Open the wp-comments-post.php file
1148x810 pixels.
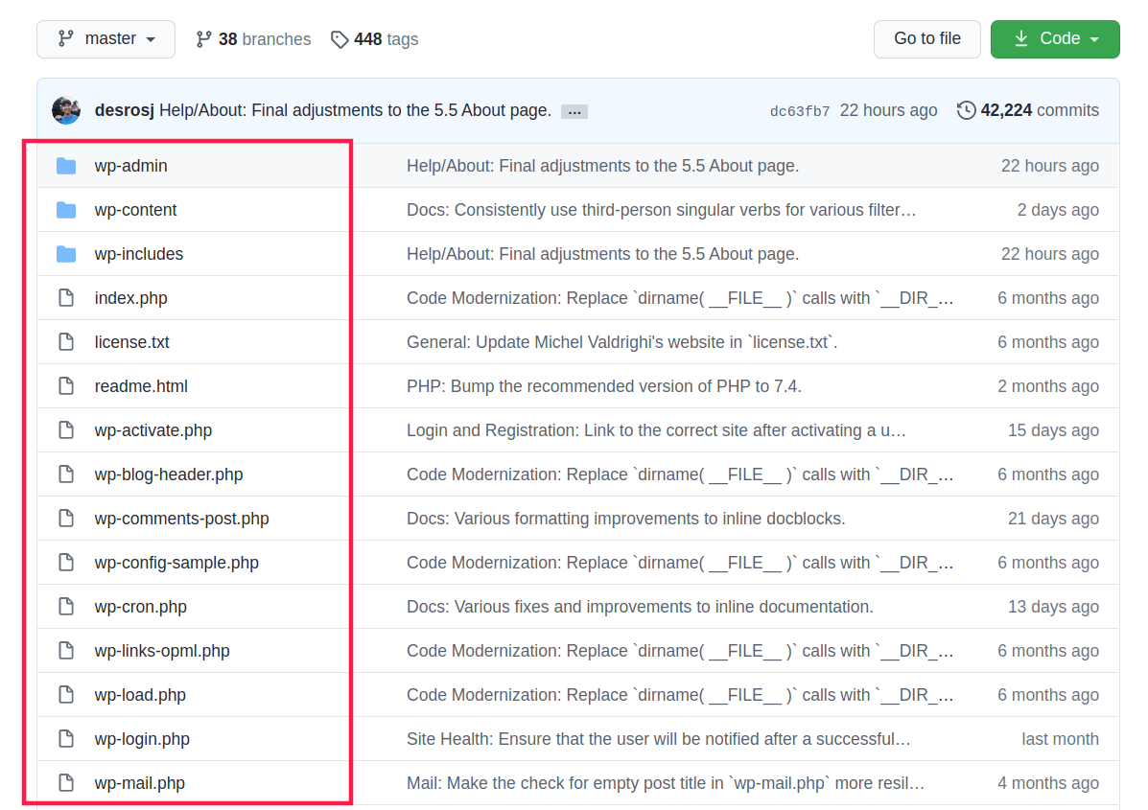point(181,518)
